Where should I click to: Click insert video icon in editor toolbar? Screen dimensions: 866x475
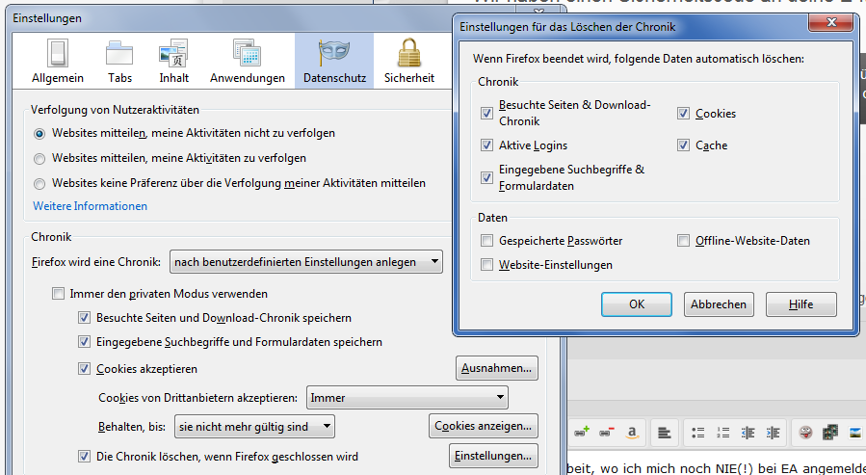830,432
